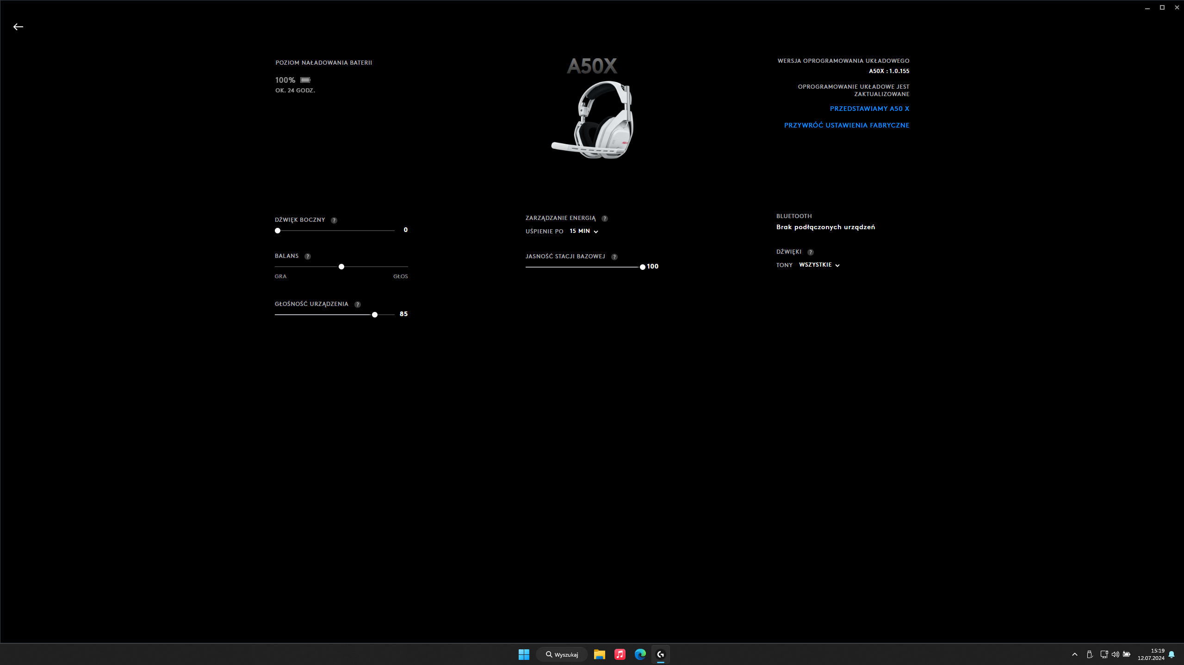1184x665 pixels.
Task: Click the Jasność stacji bazowej slider handle
Action: [x=643, y=267]
